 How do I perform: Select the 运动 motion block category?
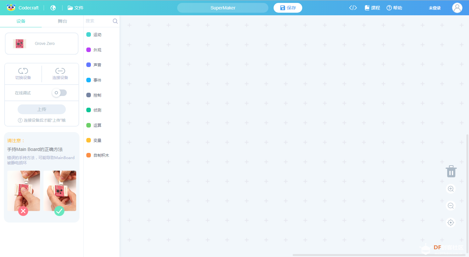[x=97, y=35]
